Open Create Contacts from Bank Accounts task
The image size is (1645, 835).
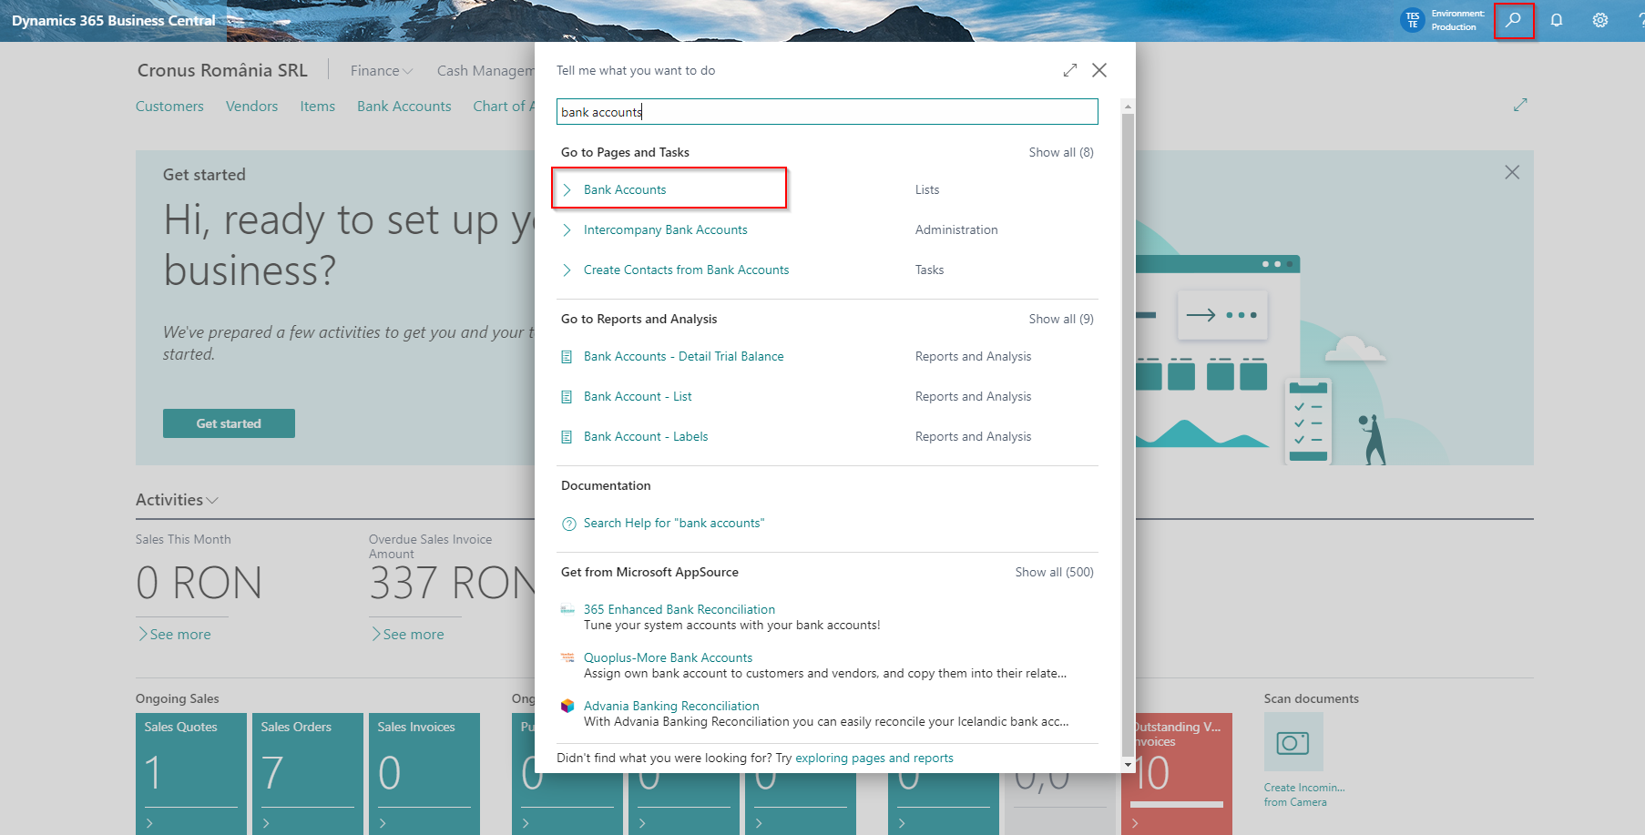point(686,270)
